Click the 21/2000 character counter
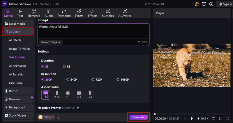Viewport: 233px width, 123px height. (x=143, y=42)
